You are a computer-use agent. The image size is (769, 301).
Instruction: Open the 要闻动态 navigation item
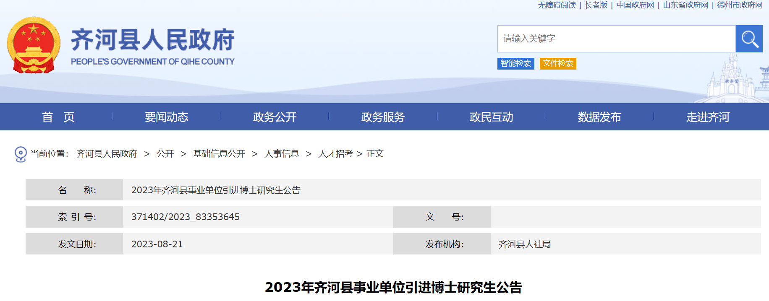pos(167,117)
